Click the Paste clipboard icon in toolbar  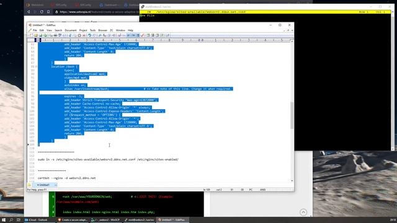[x=79, y=35]
